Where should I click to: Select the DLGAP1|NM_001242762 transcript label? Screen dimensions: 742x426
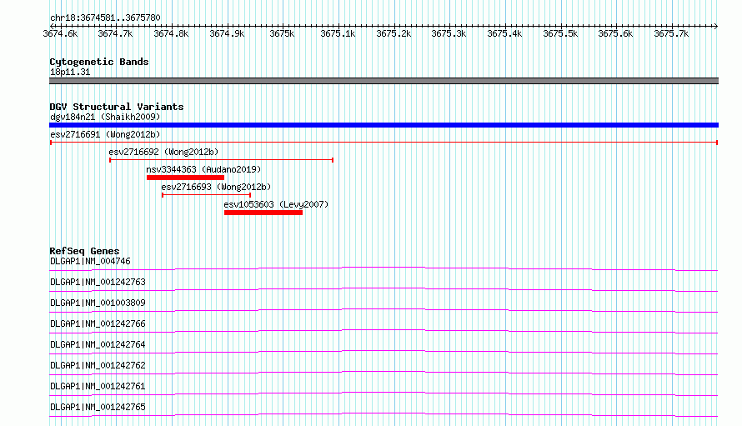click(x=98, y=365)
